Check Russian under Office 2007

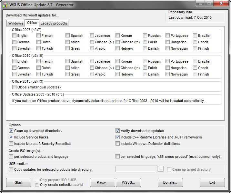145,36
